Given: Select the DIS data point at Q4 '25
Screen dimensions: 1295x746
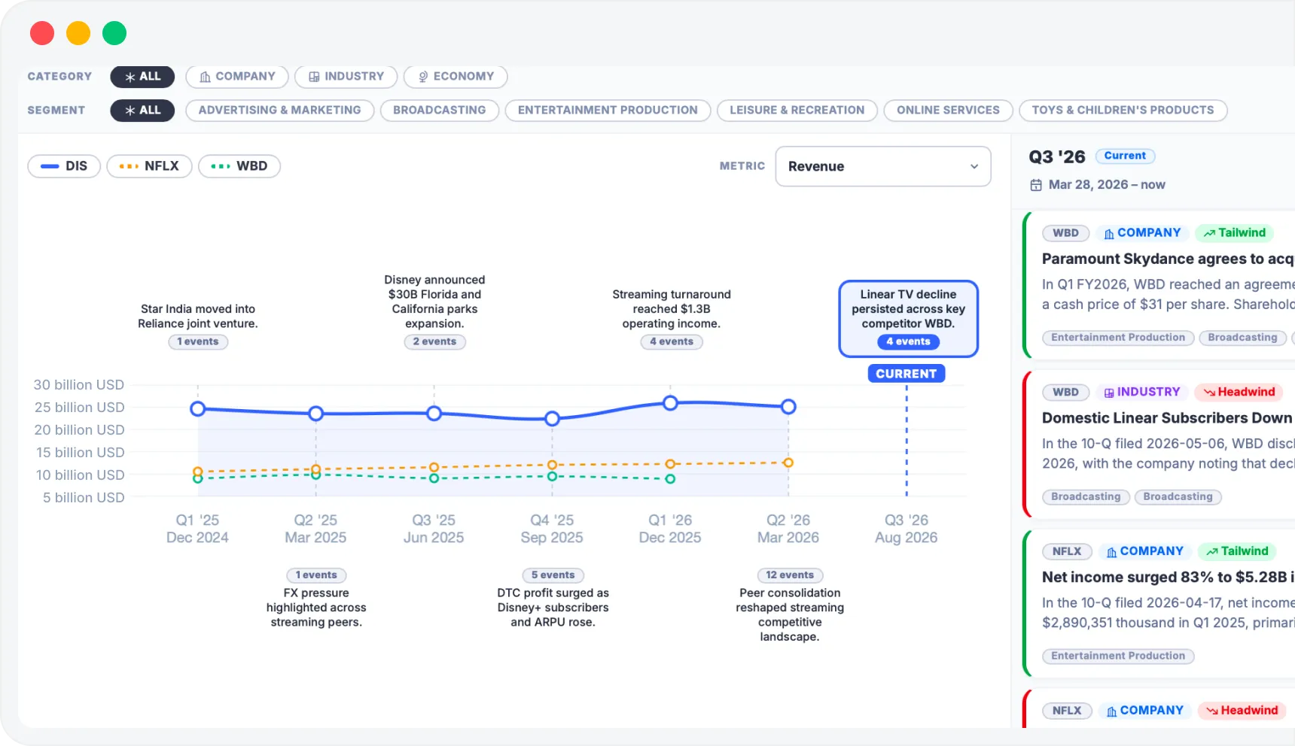Looking at the screenshot, I should coord(553,418).
